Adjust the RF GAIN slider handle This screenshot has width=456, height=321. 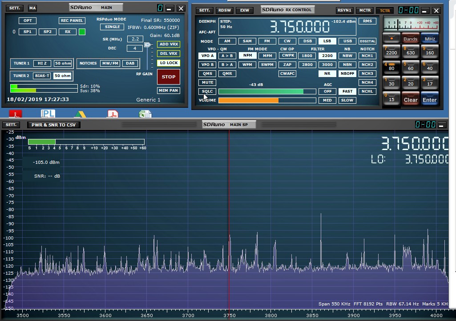[x=148, y=45]
